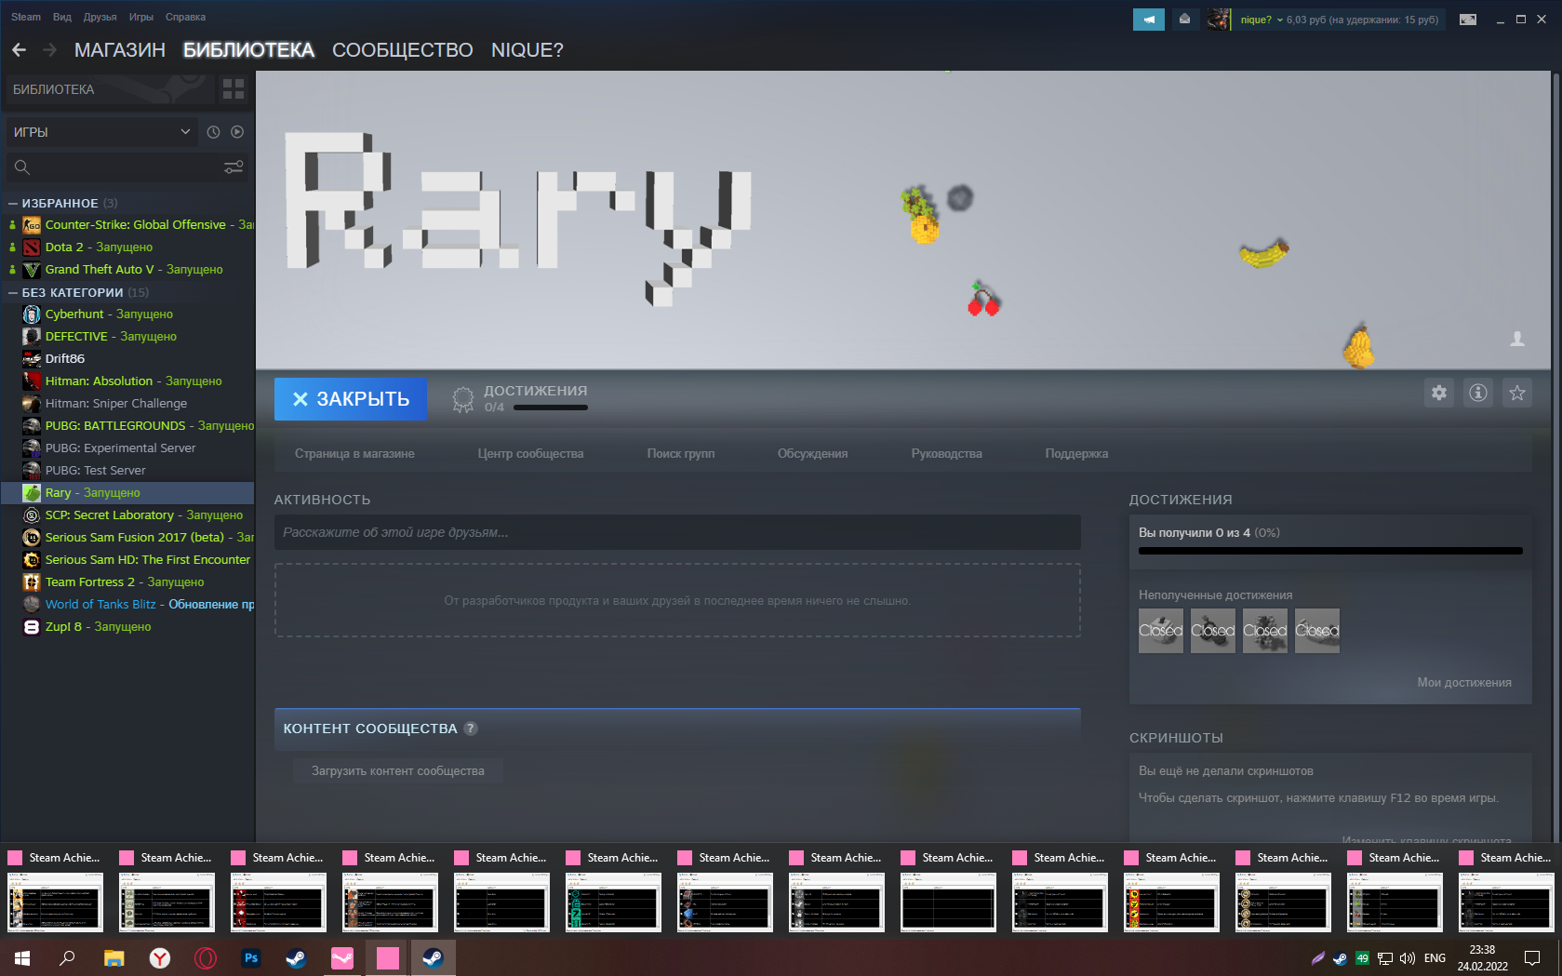Open Руководства link
The height and width of the screenshot is (976, 1562).
click(x=947, y=454)
